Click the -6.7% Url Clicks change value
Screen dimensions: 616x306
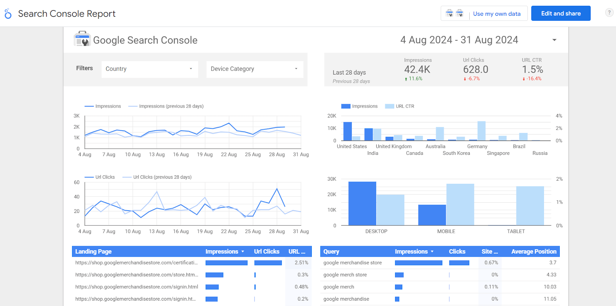(x=474, y=79)
